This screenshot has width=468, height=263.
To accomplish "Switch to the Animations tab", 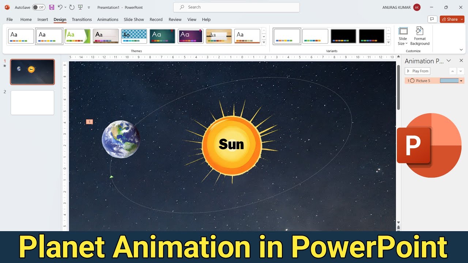I will pos(108,19).
